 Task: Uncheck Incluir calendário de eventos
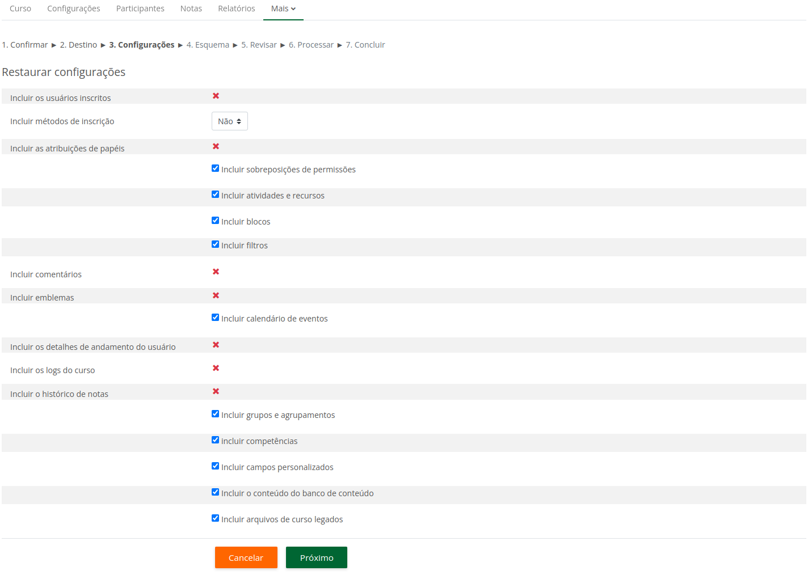(x=215, y=318)
